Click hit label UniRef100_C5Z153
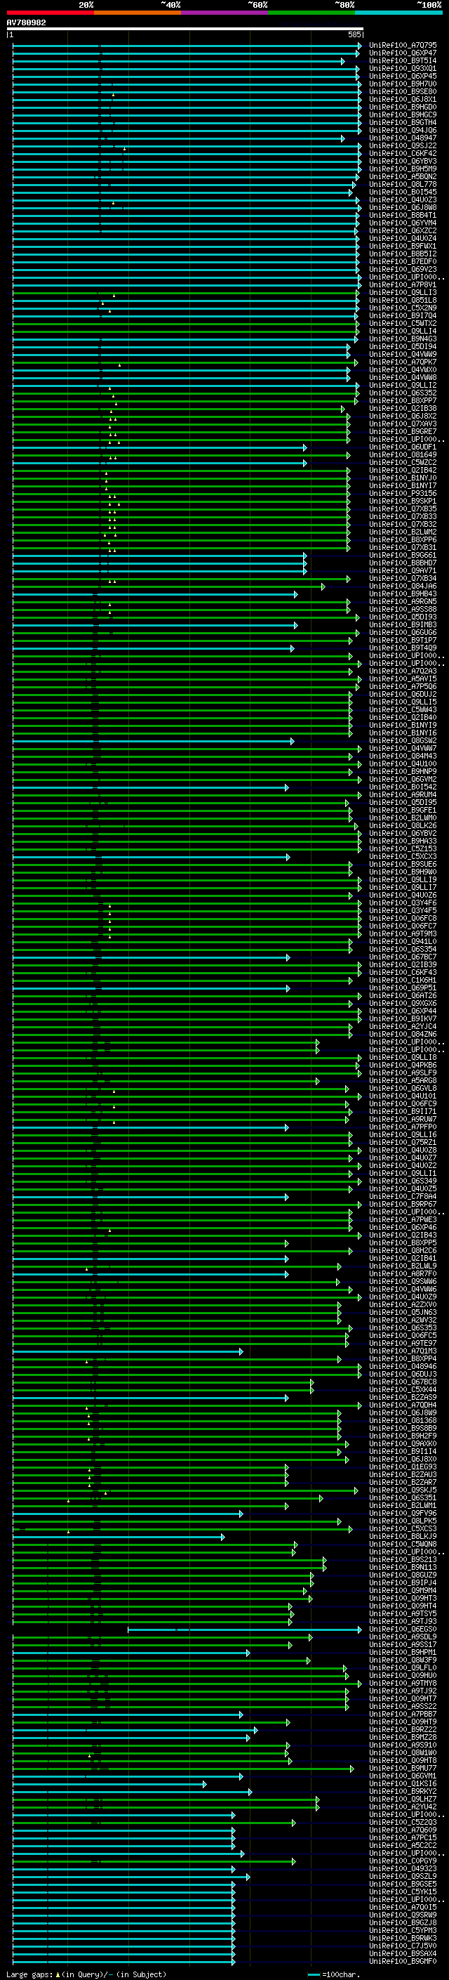The image size is (449, 1980). [x=403, y=849]
